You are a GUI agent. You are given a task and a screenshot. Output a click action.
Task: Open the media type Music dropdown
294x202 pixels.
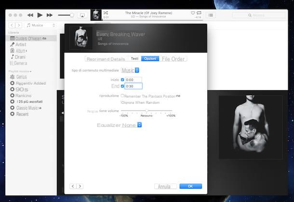(130, 70)
